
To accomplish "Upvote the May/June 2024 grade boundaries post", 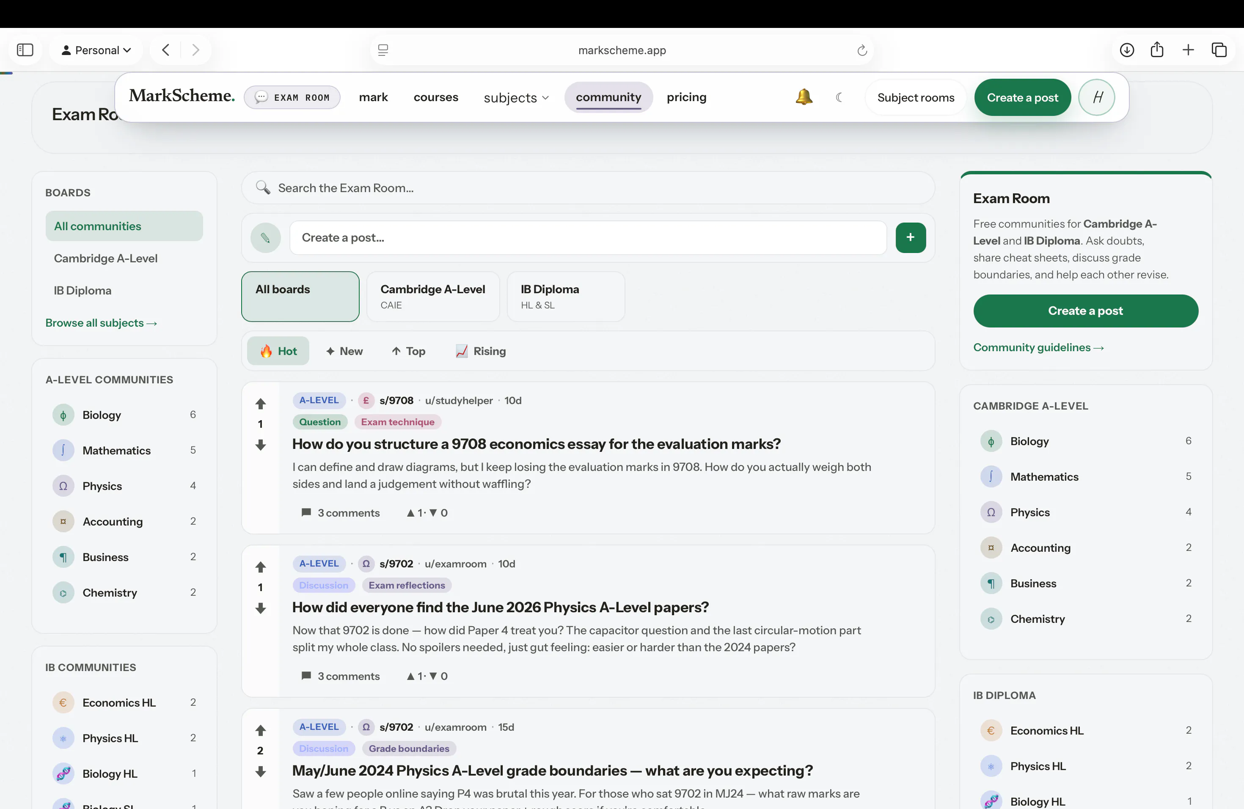I will 260,730.
